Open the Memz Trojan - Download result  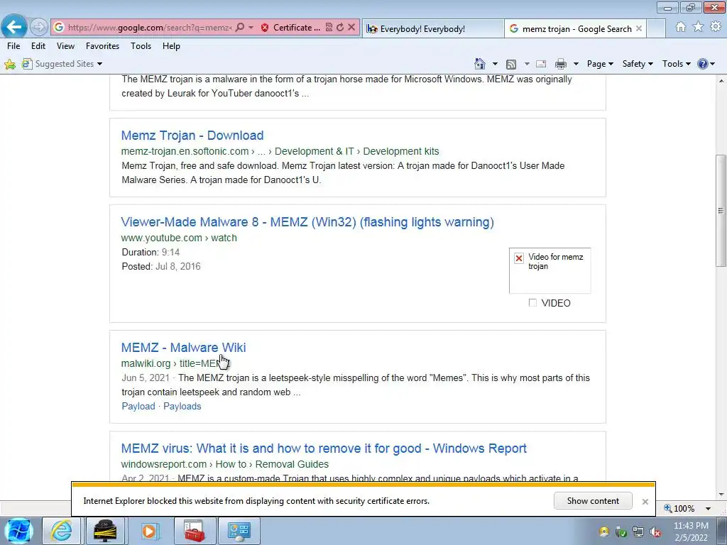[x=192, y=136]
